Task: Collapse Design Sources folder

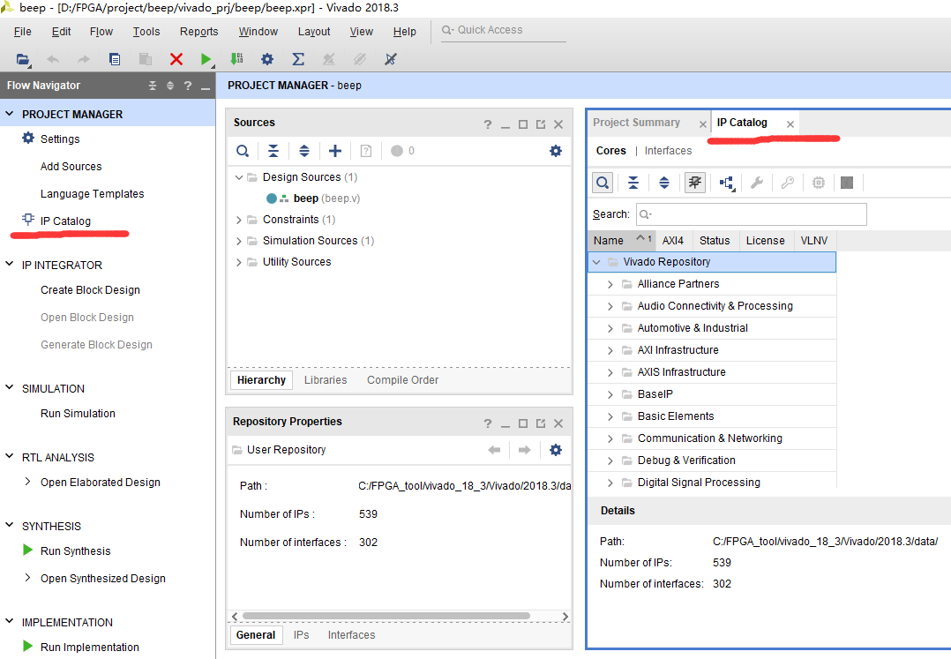Action: (239, 177)
